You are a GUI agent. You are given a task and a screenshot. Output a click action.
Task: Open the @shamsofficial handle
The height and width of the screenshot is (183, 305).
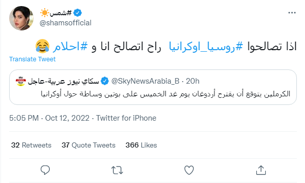pos(66,23)
